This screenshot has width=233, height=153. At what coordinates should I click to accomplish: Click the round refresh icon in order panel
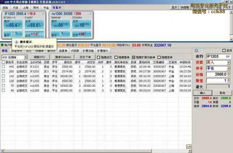[x=196, y=51]
